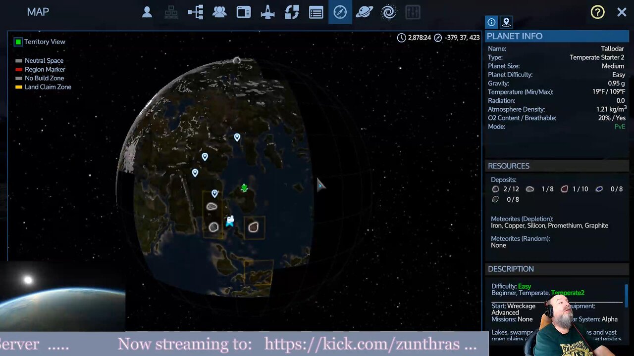Image resolution: width=634 pixels, height=356 pixels.
Task: Open the Blueprints spaceship icon
Action: click(268, 12)
